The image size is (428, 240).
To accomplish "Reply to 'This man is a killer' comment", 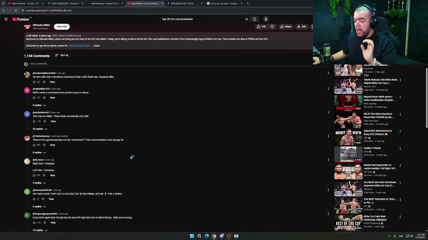I will click(x=53, y=121).
